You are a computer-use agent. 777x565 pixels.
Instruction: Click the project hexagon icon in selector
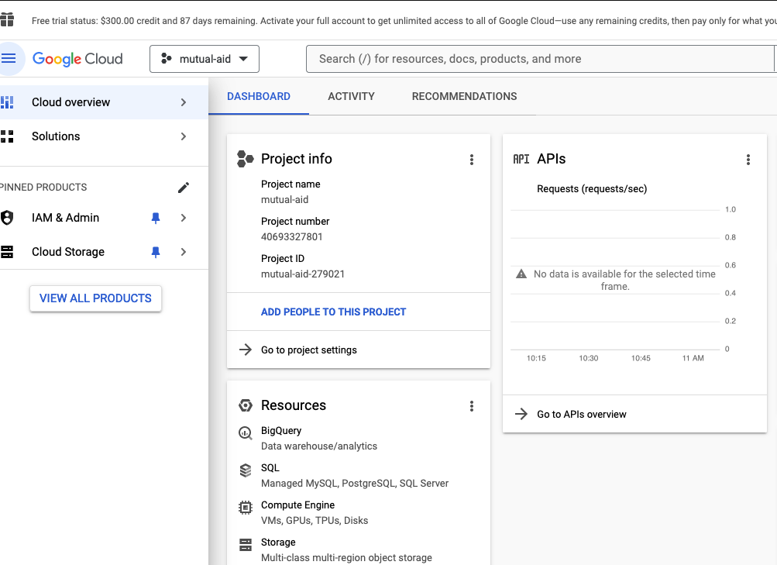(x=167, y=58)
